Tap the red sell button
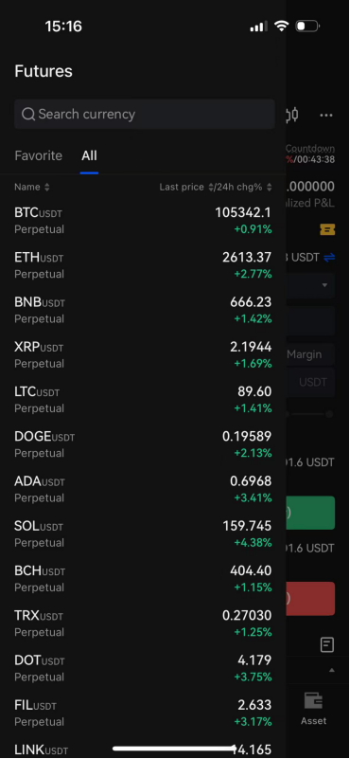 click(310, 598)
